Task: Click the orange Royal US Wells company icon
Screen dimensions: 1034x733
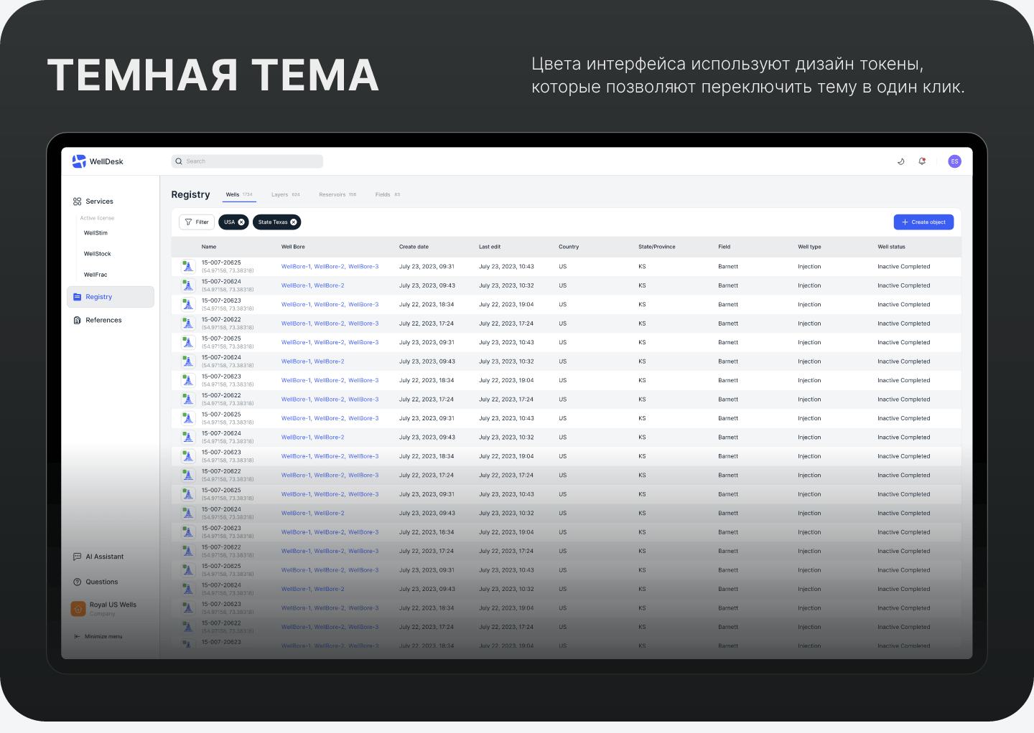Action: pyautogui.click(x=78, y=608)
